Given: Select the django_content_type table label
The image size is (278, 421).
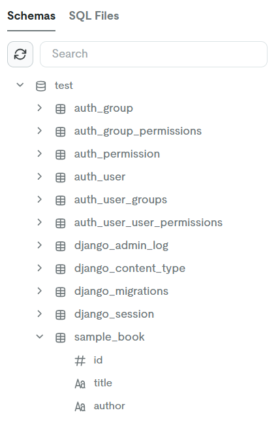Looking at the screenshot, I should 130,269.
